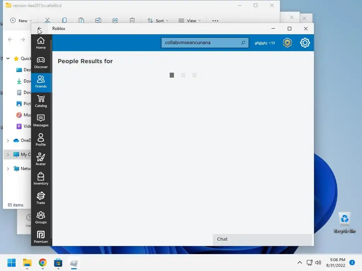This screenshot has width=362, height=271.
Task: Open the Trade section
Action: click(41, 198)
